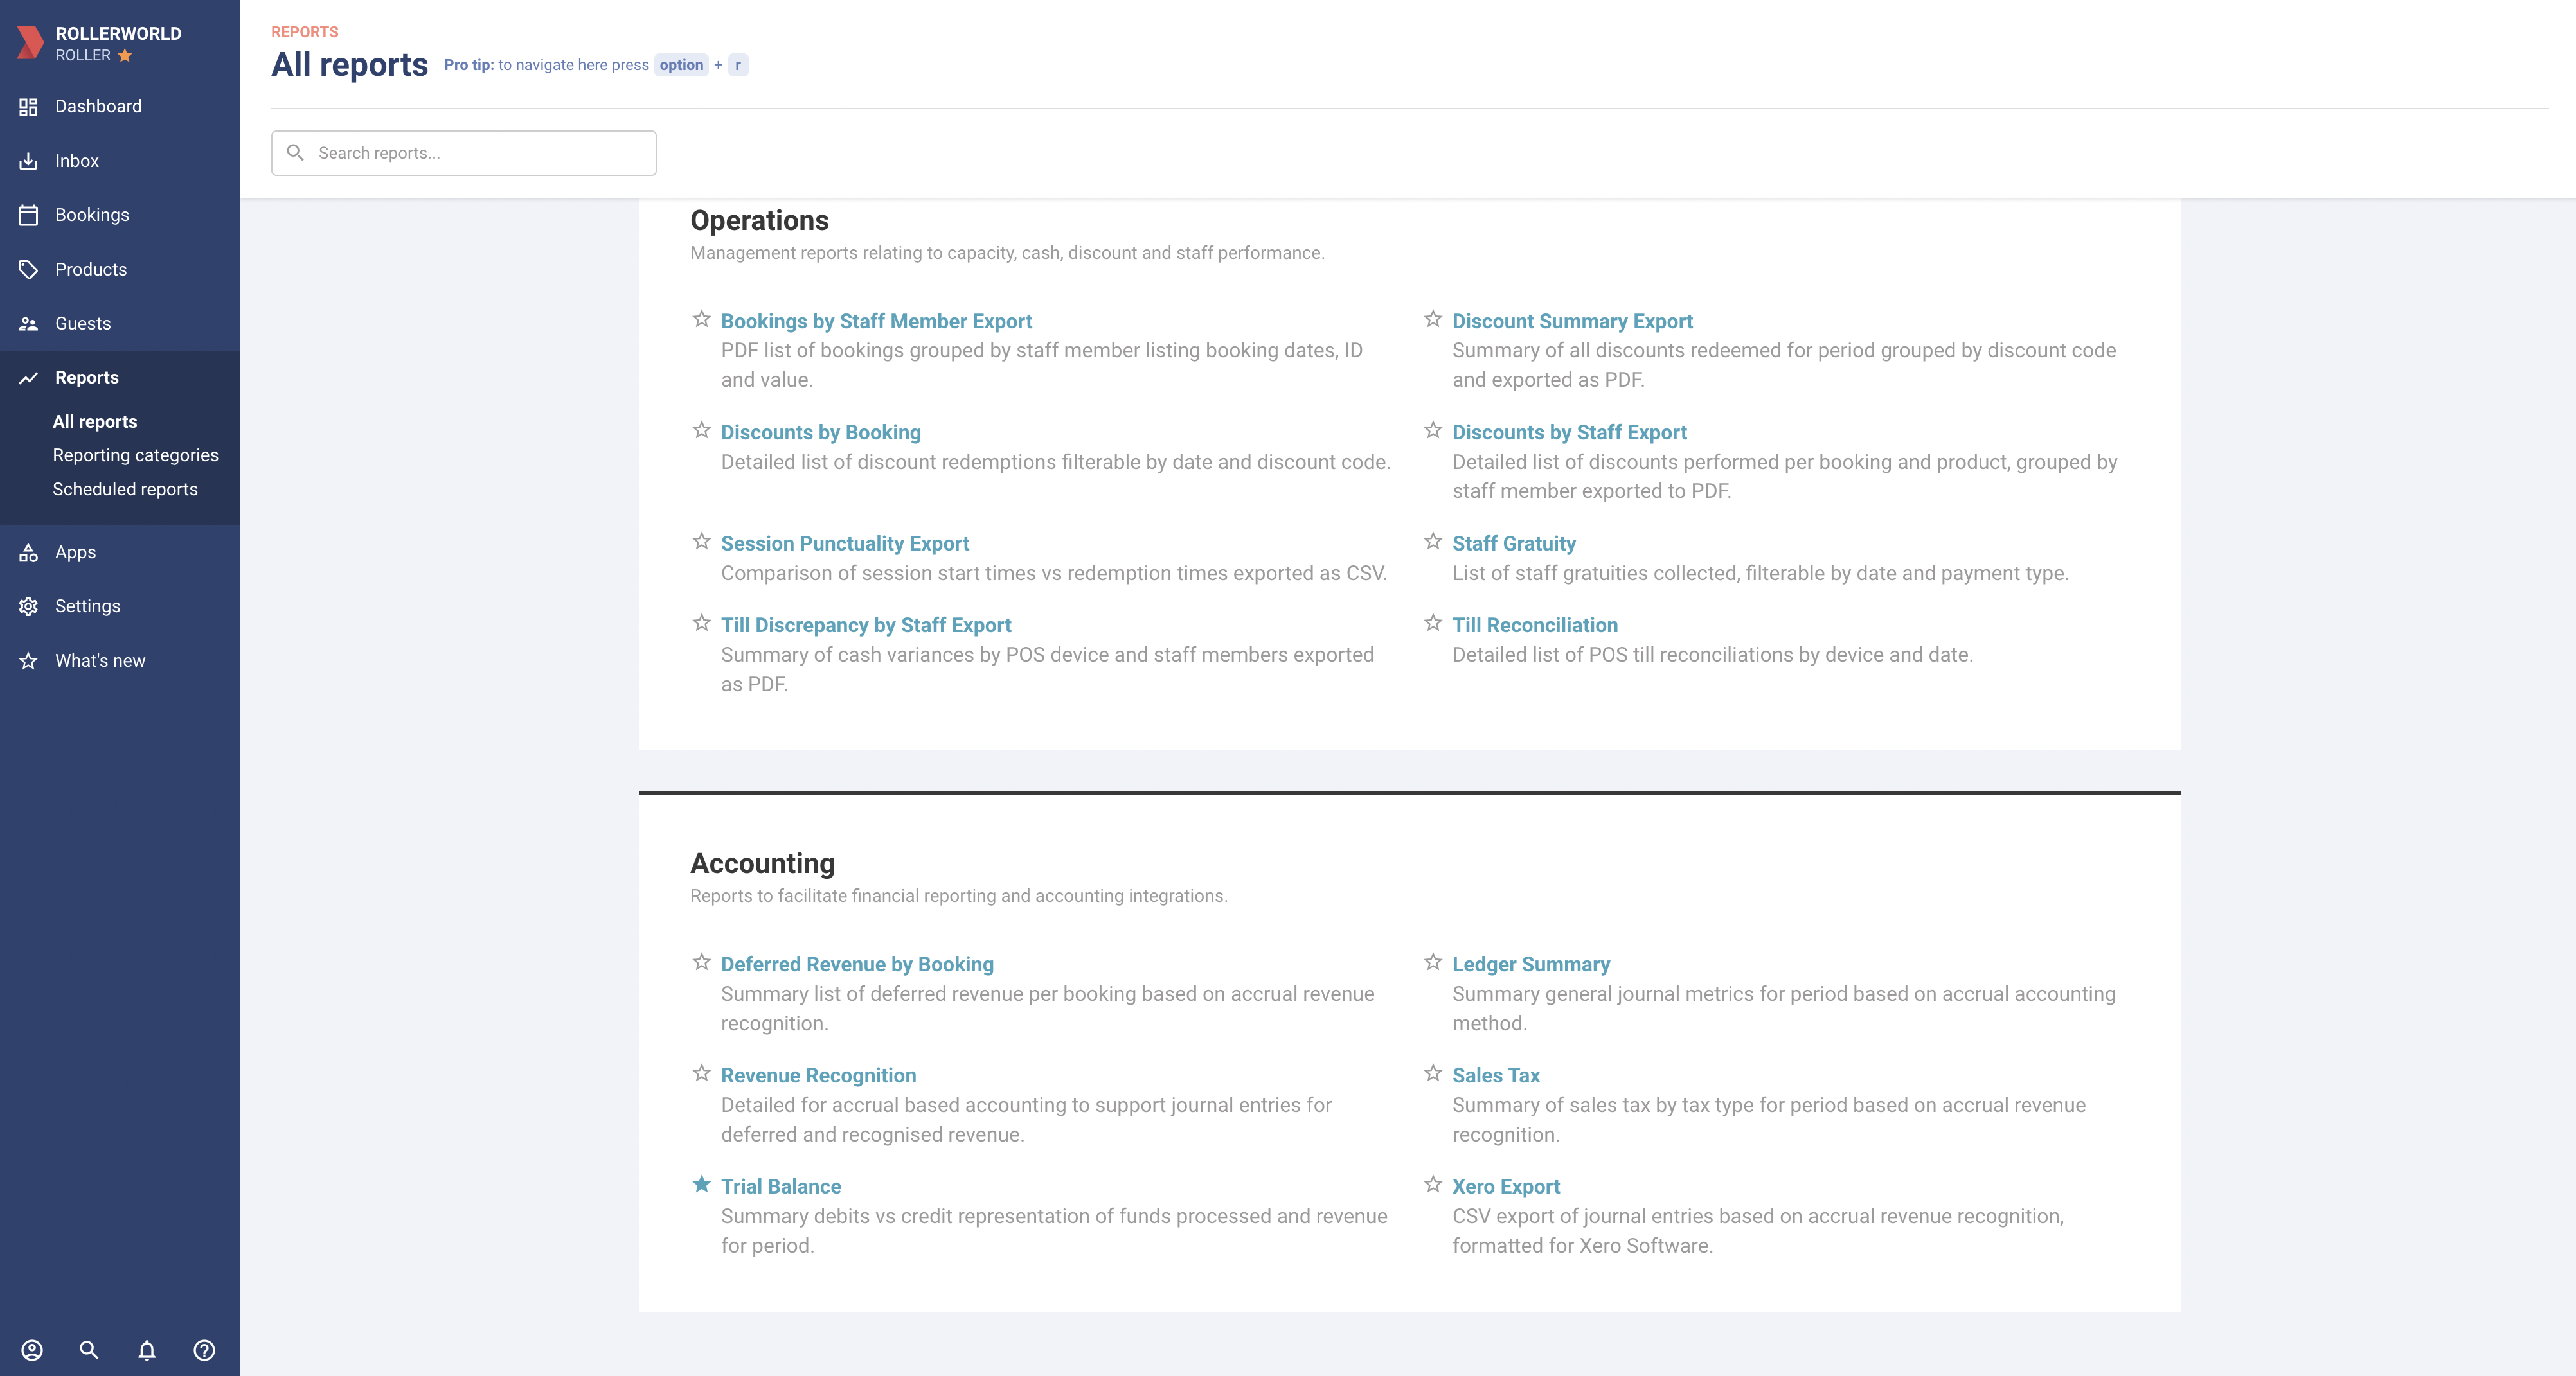Click the Search reports input field

[x=463, y=152]
